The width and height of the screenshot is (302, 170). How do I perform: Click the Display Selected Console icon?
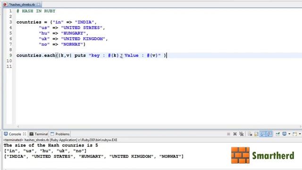click(284, 134)
